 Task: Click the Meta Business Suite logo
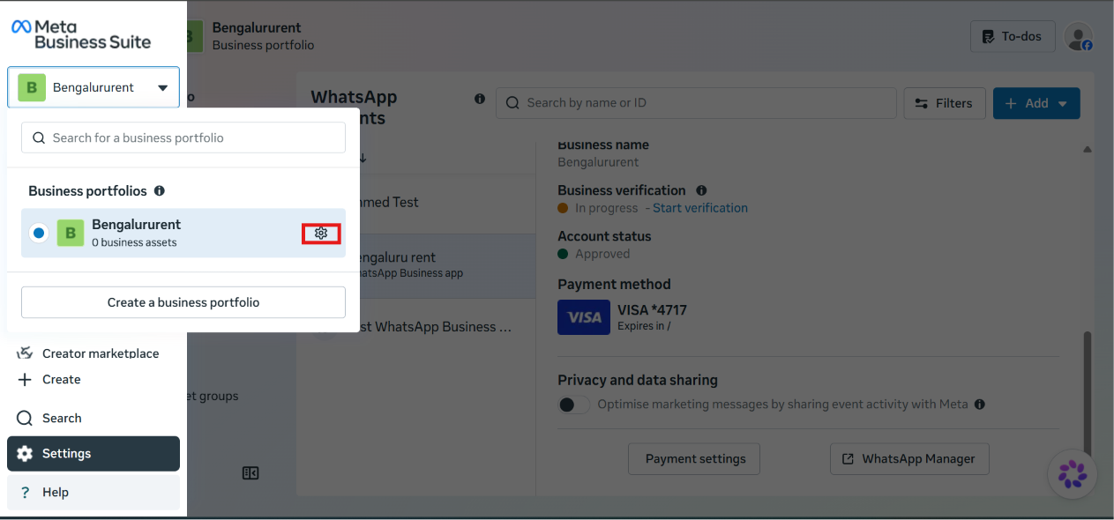[81, 34]
